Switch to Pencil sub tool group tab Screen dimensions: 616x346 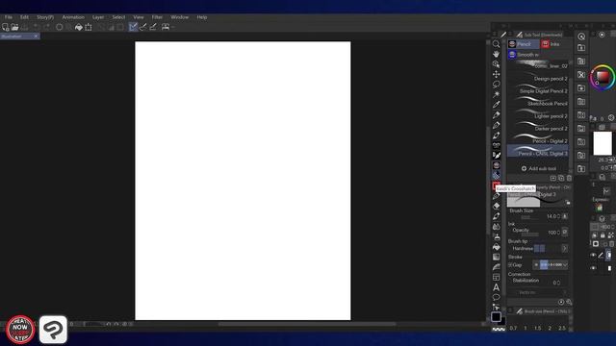(x=523, y=44)
